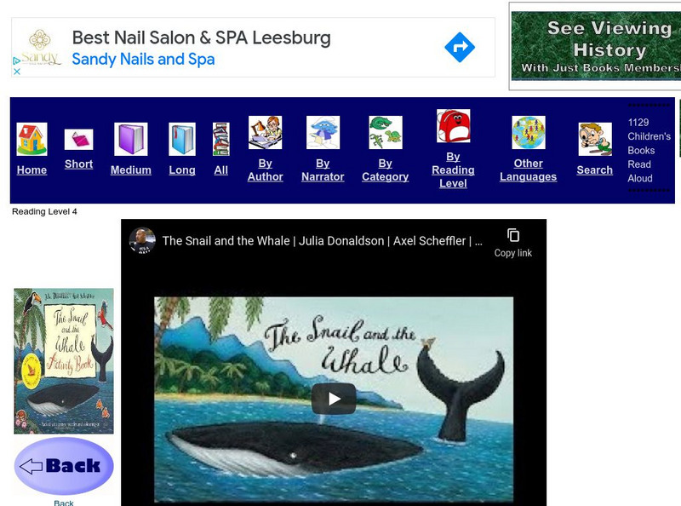
Task: Click the video title text
Action: [x=323, y=241]
